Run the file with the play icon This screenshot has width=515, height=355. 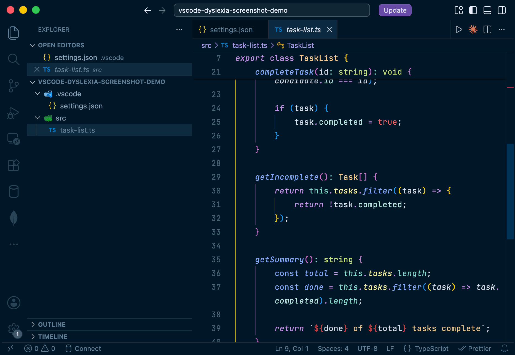(x=459, y=29)
